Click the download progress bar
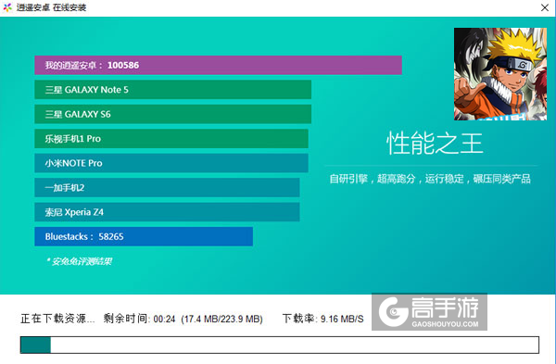The width and height of the screenshot is (556, 364). coord(280,345)
